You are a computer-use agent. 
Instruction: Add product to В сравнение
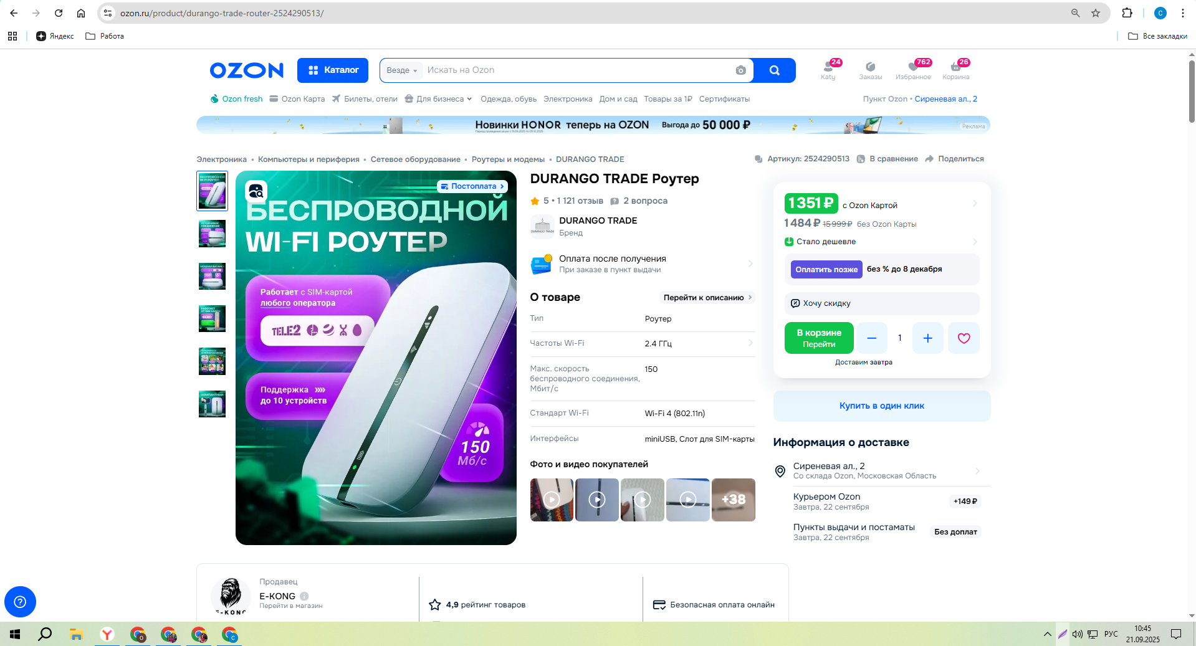tap(887, 159)
